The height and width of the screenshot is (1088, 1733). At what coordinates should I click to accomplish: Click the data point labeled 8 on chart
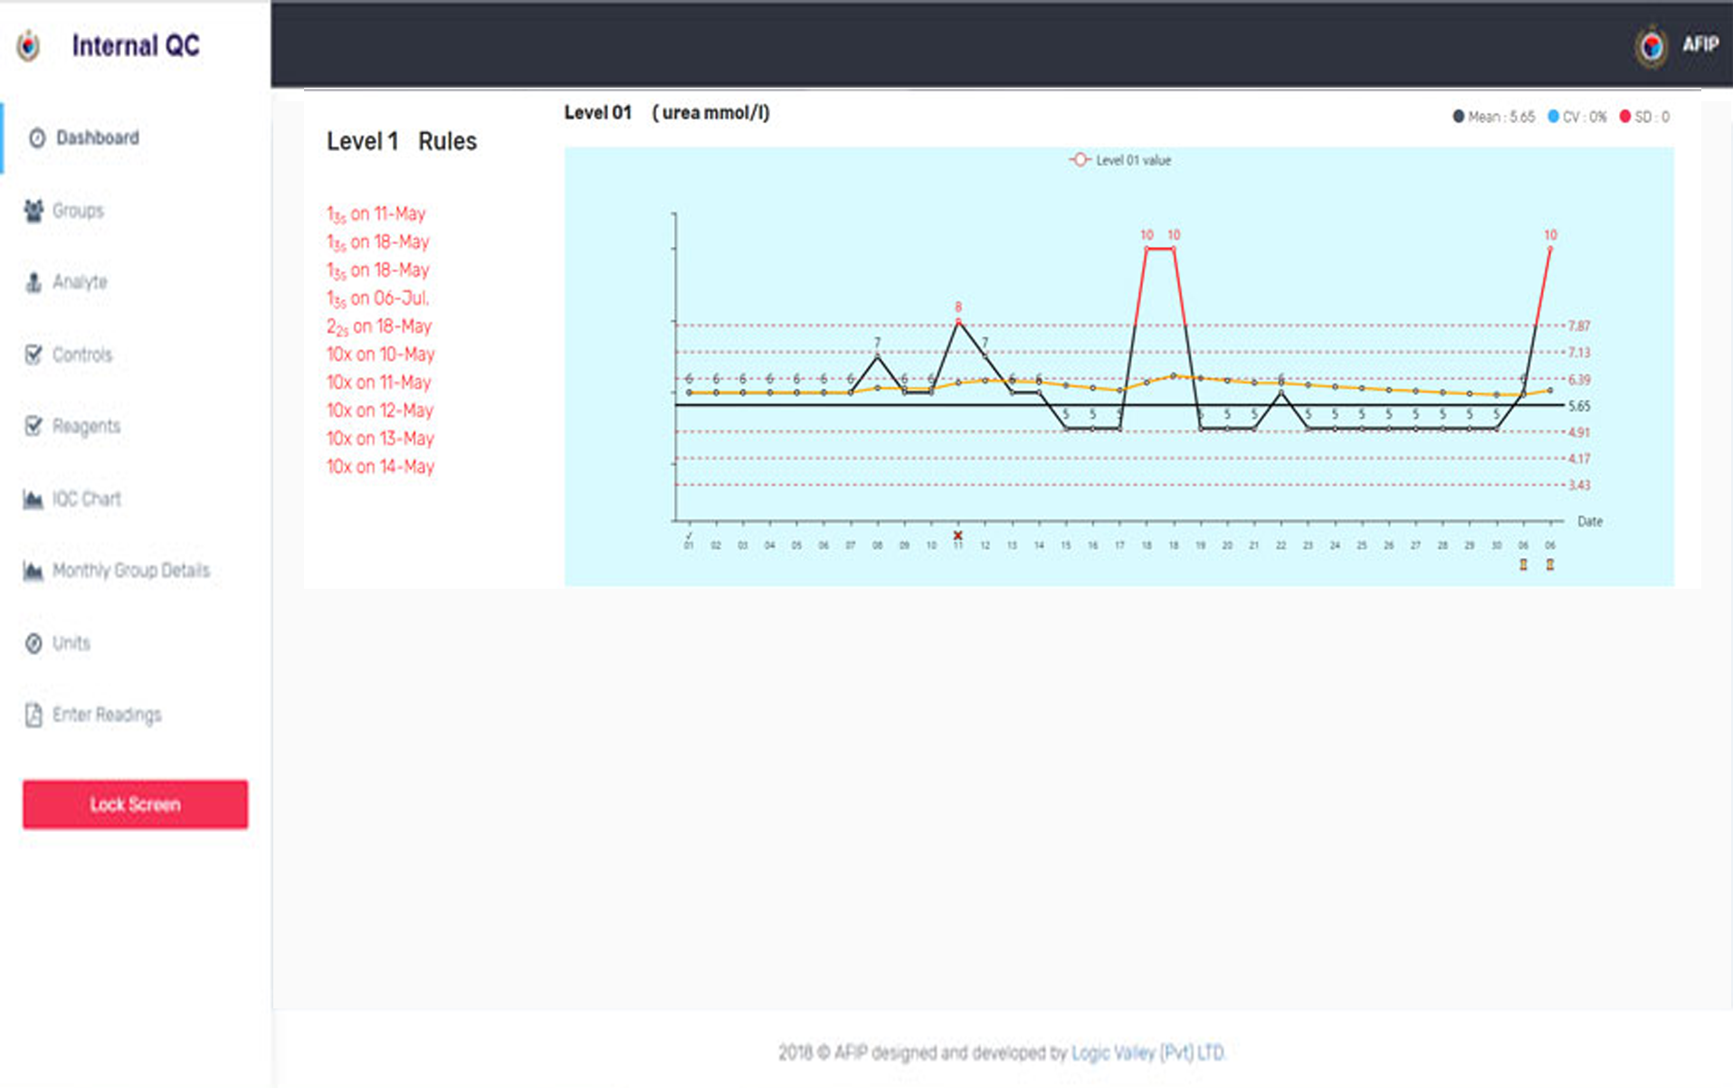pyautogui.click(x=958, y=321)
